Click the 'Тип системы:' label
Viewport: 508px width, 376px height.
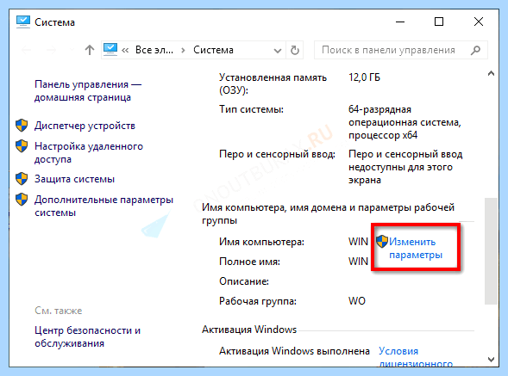click(251, 109)
